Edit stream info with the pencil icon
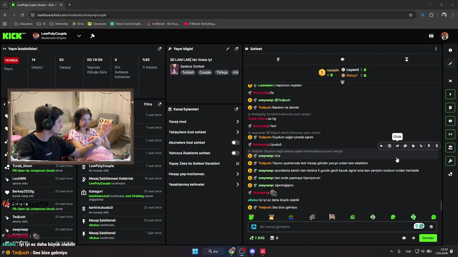The image size is (458, 257). point(228,49)
